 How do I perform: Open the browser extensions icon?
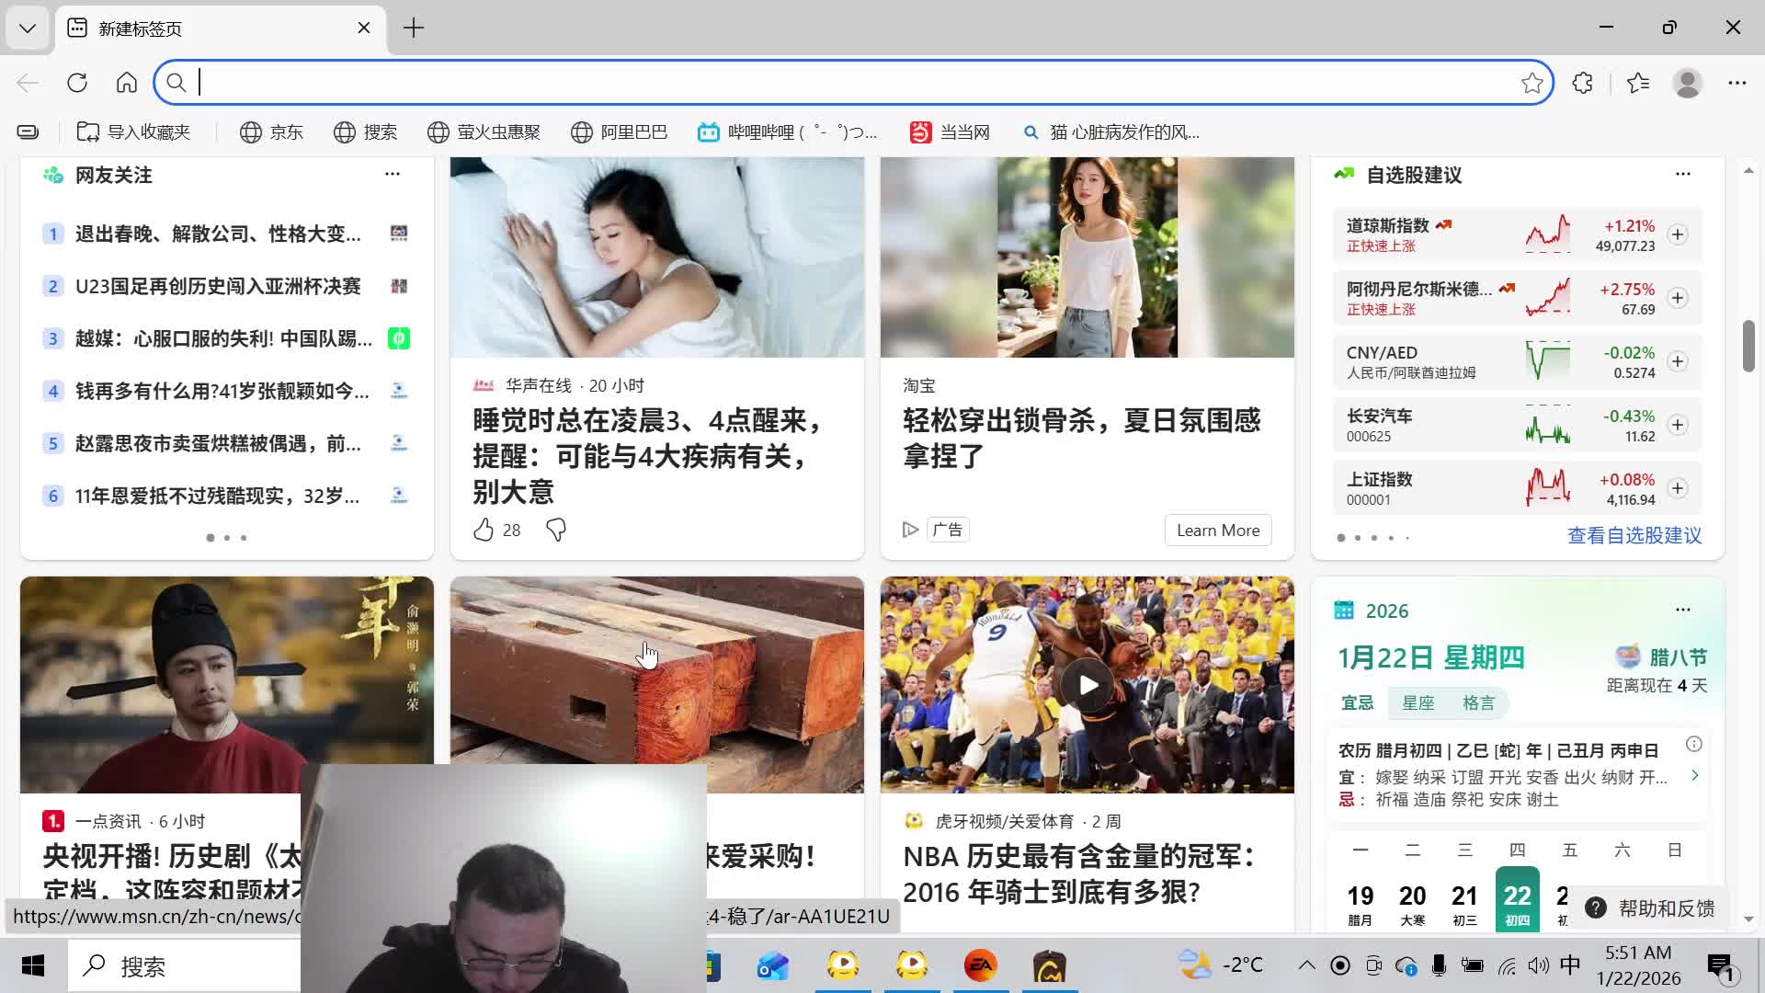(x=1582, y=83)
